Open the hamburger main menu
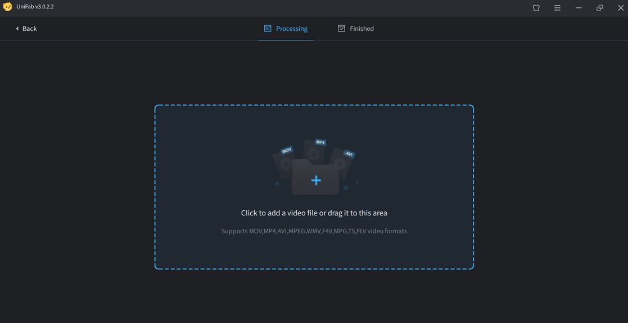Image resolution: width=628 pixels, height=323 pixels. pos(557,8)
